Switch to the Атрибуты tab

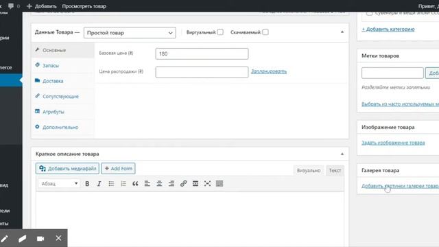click(x=63, y=112)
